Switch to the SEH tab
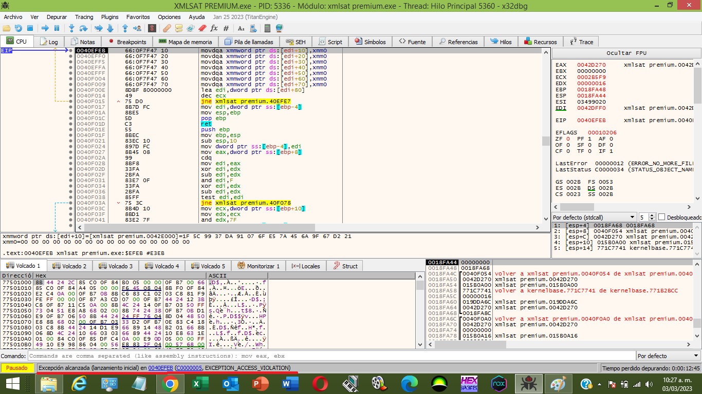Screen dimensions: 702x394 pyautogui.click(x=295, y=42)
